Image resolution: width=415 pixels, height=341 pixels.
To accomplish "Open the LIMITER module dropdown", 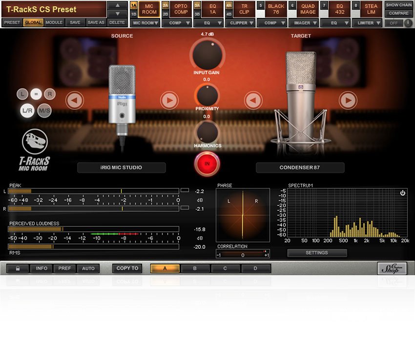I will [x=367, y=23].
